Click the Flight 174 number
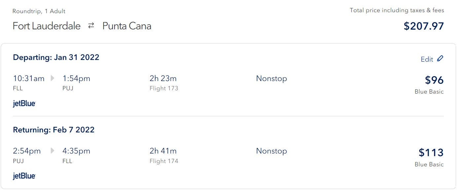The width and height of the screenshot is (457, 196). pyautogui.click(x=164, y=161)
